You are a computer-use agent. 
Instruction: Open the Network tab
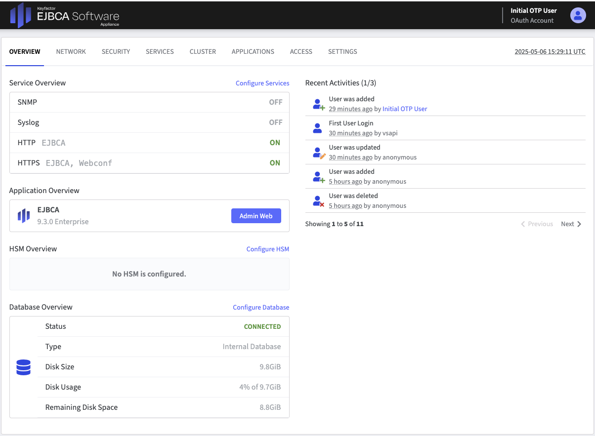71,51
